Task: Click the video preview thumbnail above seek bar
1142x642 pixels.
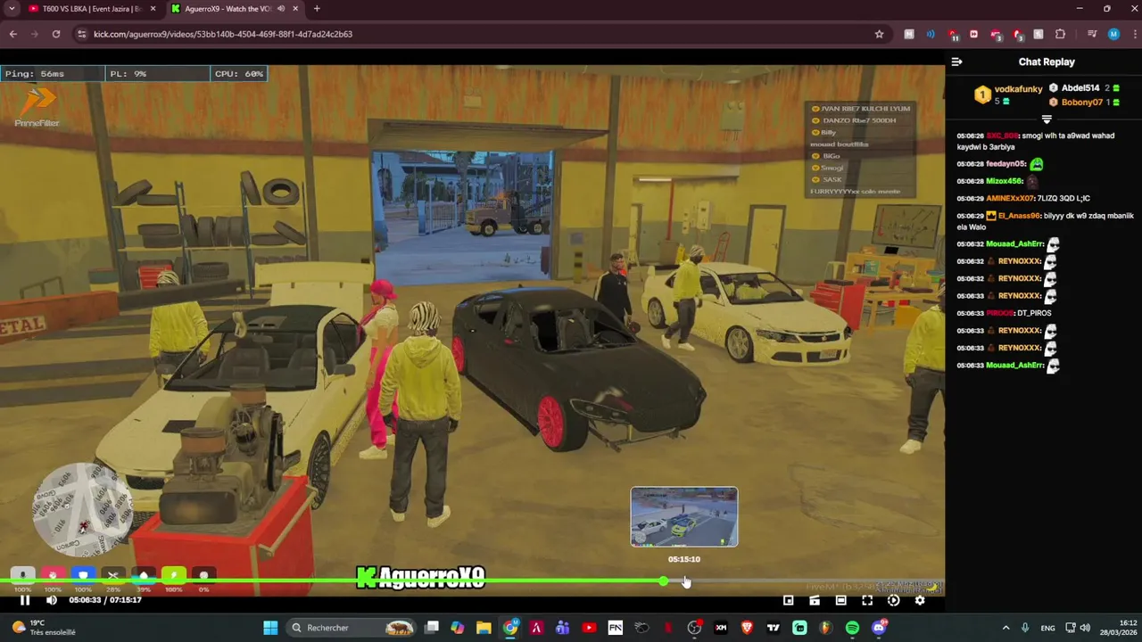Action: 684,516
